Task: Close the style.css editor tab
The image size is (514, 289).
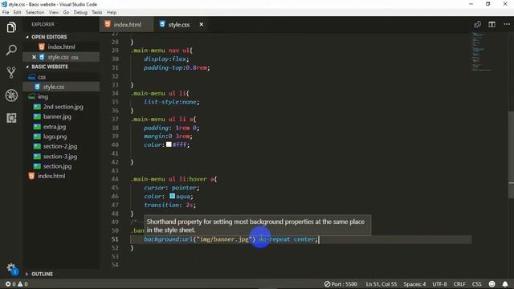Action: point(202,25)
